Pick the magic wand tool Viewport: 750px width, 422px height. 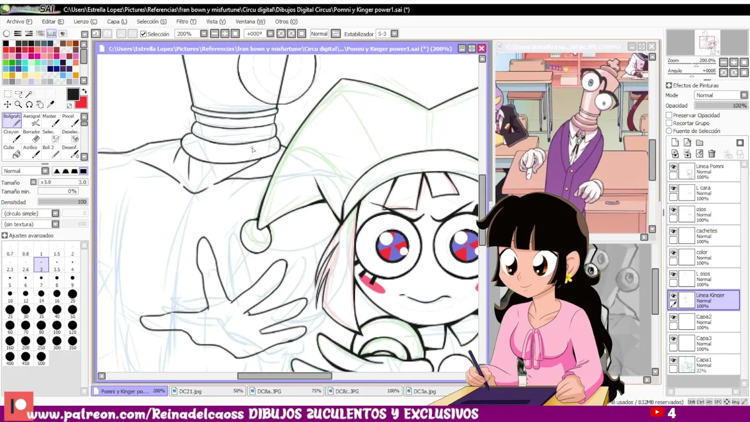(29, 94)
